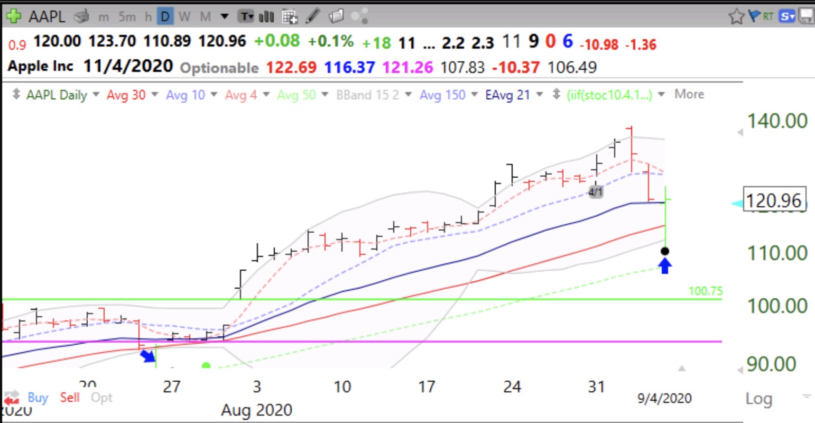
Task: Click the sort arrows beside AAPL Daily
Action: 16,95
